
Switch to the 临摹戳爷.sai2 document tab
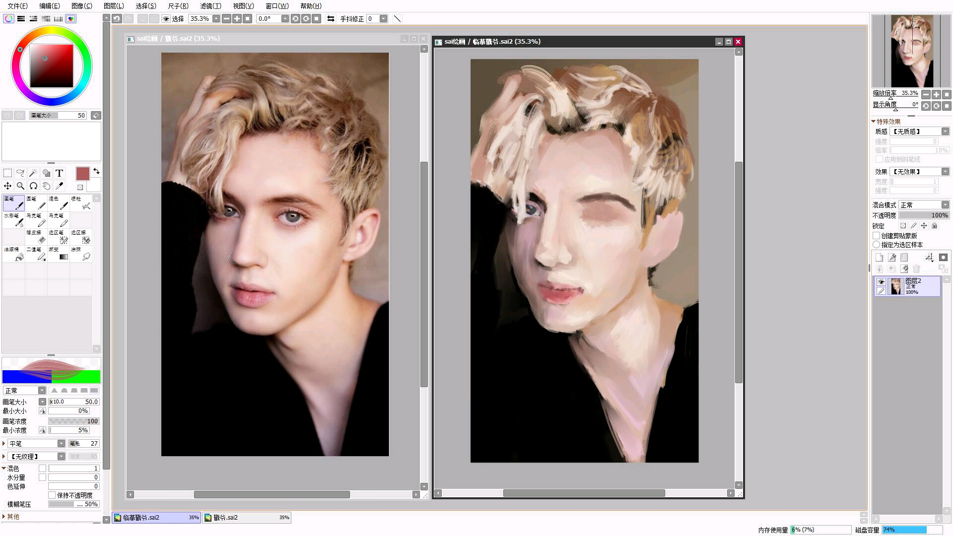pos(156,517)
